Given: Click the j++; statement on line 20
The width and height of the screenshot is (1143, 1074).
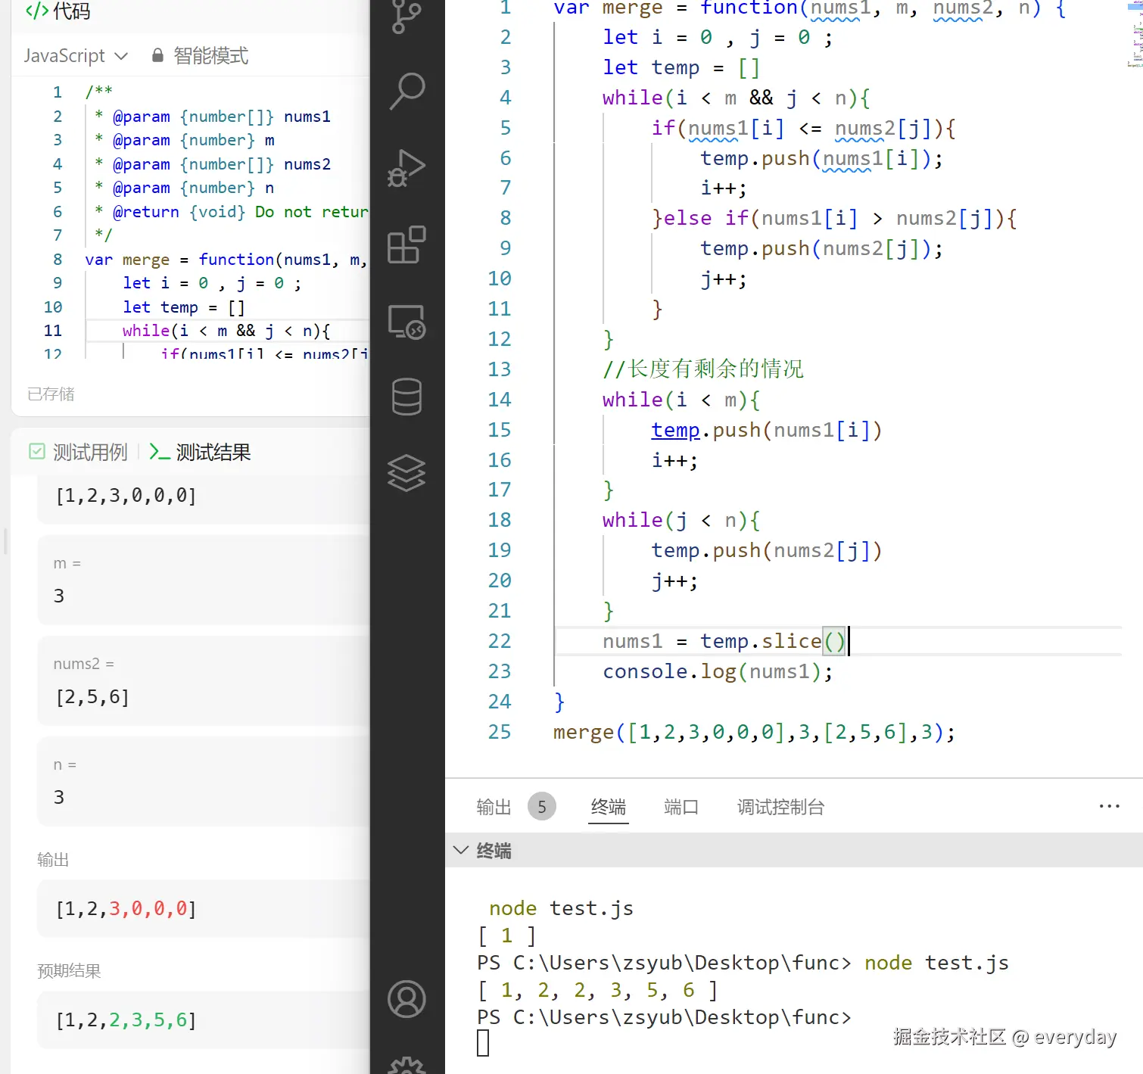Looking at the screenshot, I should pos(674,581).
